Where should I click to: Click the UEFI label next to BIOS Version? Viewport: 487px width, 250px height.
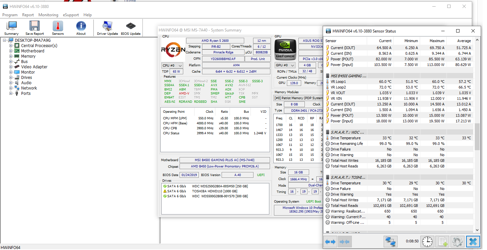click(261, 175)
